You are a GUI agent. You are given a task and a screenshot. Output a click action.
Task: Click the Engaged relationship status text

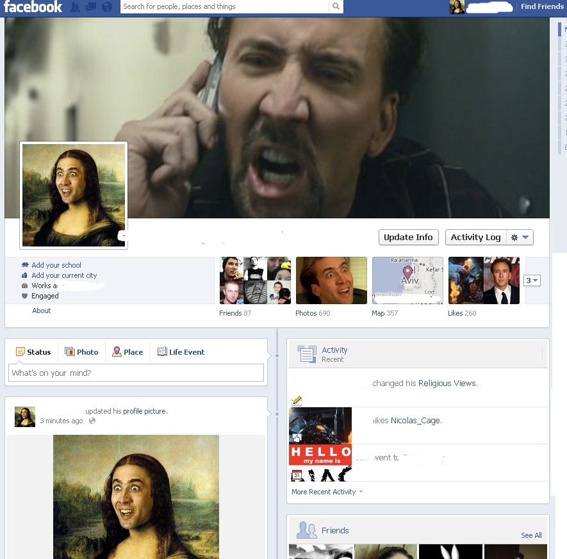pyautogui.click(x=45, y=296)
